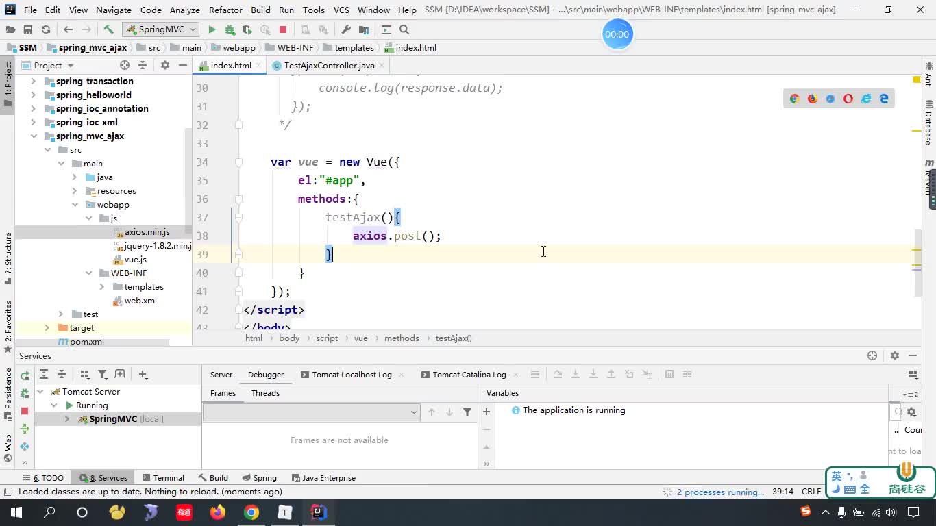
Task: Open Java Enterprise tool window
Action: 323,478
